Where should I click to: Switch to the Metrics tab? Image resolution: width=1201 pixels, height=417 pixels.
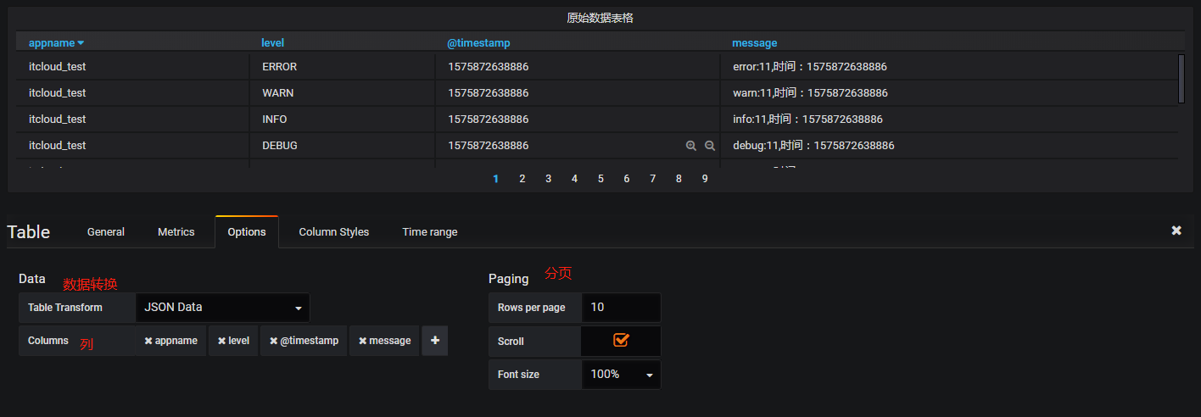coord(176,231)
